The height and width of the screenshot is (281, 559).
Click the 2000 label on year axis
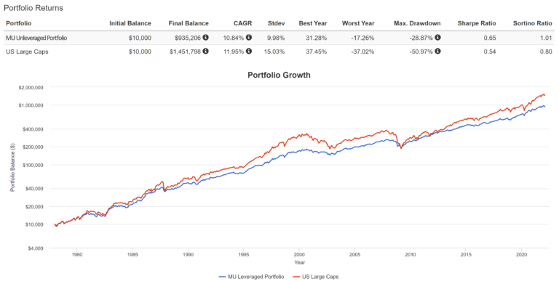(299, 255)
